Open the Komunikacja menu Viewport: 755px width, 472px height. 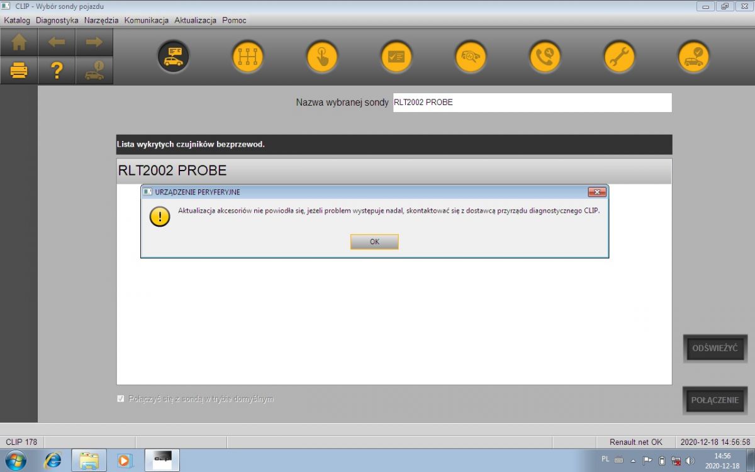click(x=147, y=20)
